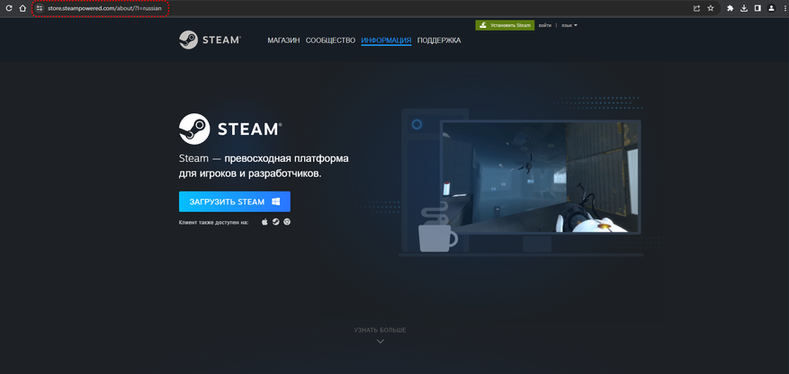Click blue ЗАГРУЗИТЬ STEAM download button
The height and width of the screenshot is (374, 789).
point(235,201)
